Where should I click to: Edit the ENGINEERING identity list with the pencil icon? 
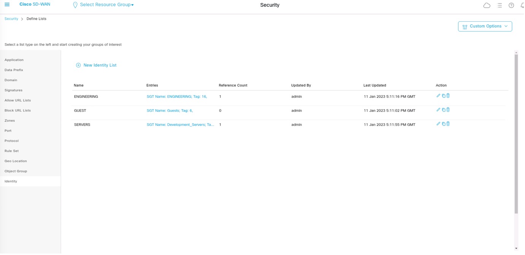pyautogui.click(x=438, y=96)
